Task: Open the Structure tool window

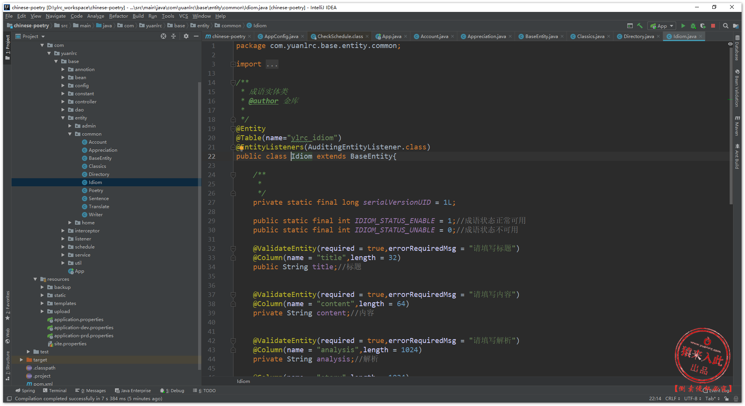Action: point(8,366)
